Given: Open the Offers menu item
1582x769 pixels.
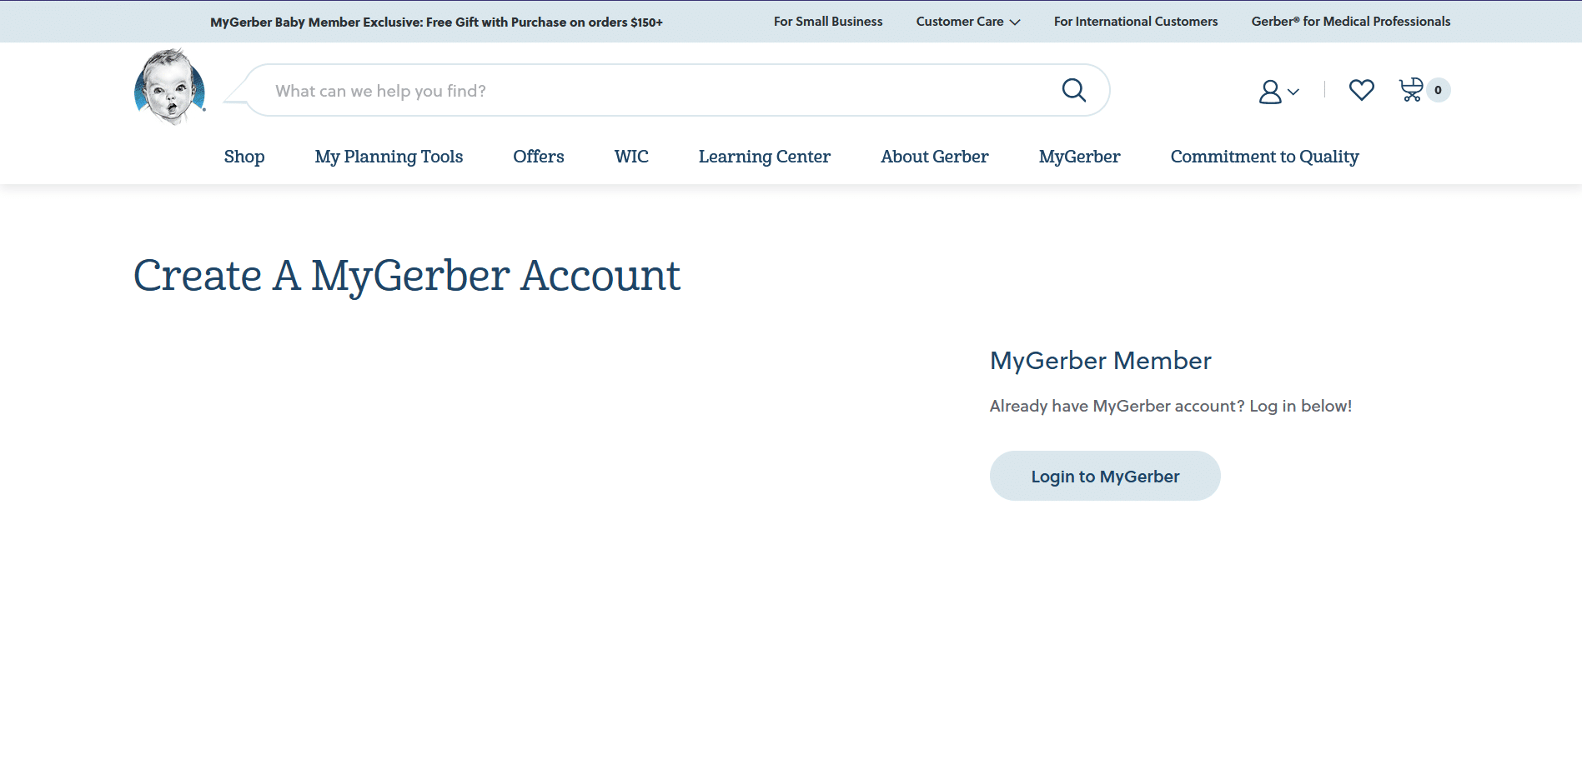Looking at the screenshot, I should pyautogui.click(x=539, y=157).
